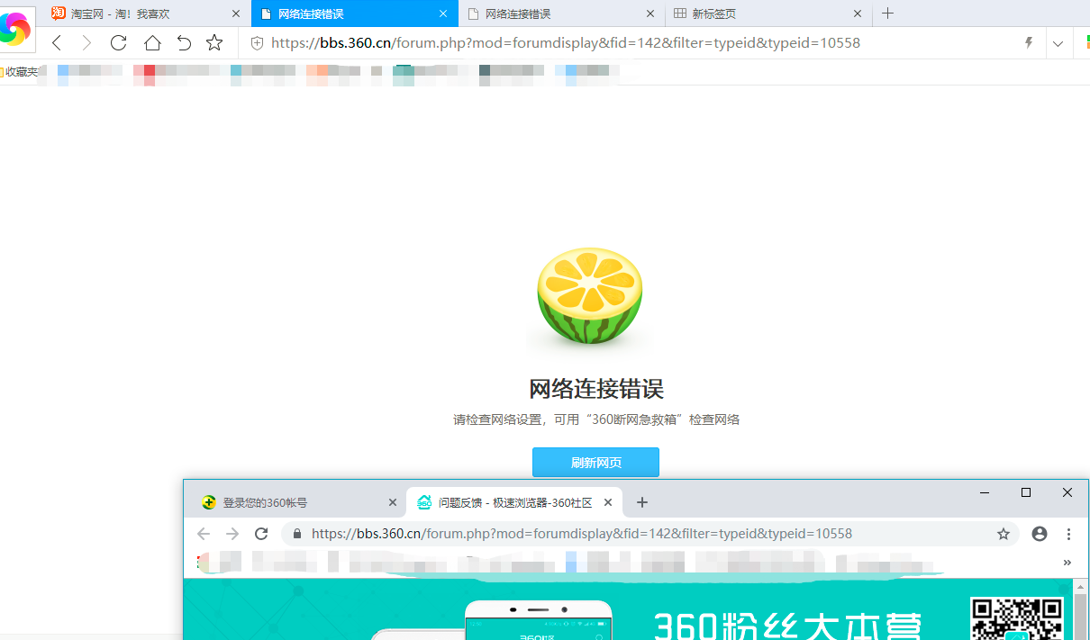Open the three-dot menu in the inner browser
This screenshot has width=1090, height=640.
(x=1067, y=533)
